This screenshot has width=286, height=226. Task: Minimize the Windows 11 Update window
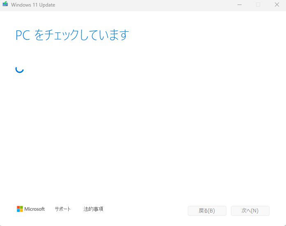point(240,5)
